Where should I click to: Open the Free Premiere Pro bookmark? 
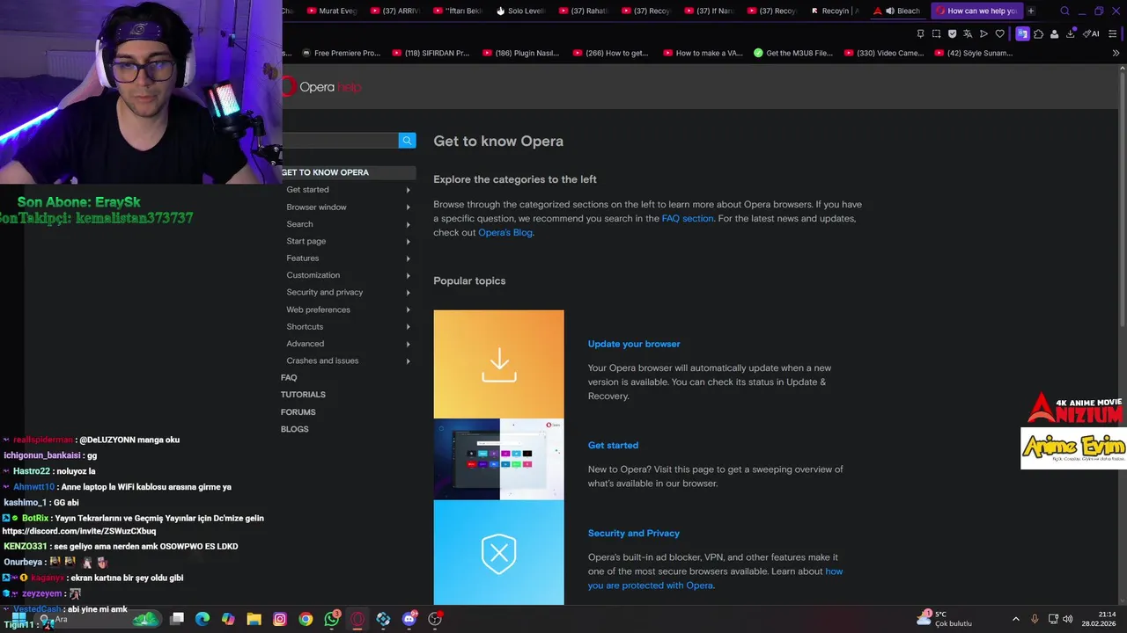coord(341,53)
